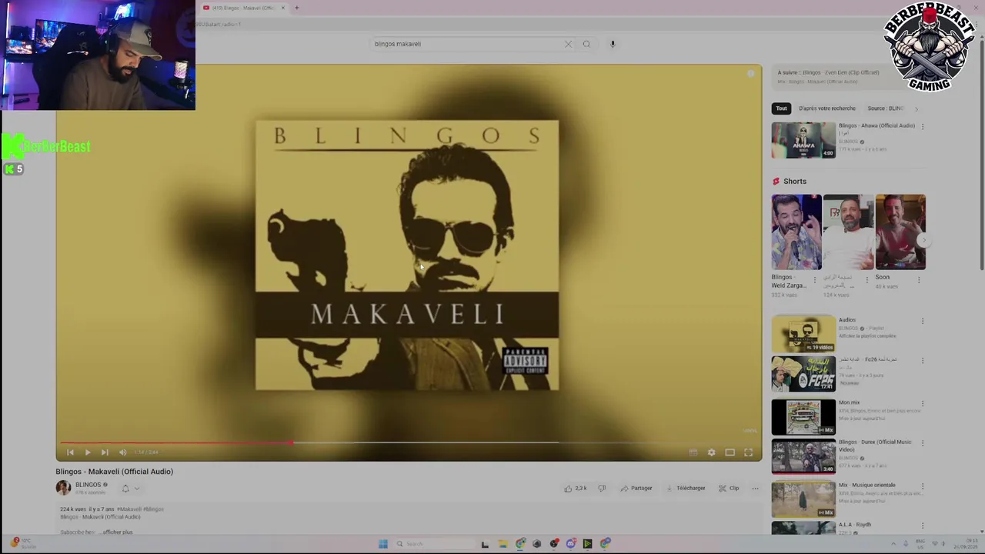Skip to previous video in player

(x=70, y=452)
